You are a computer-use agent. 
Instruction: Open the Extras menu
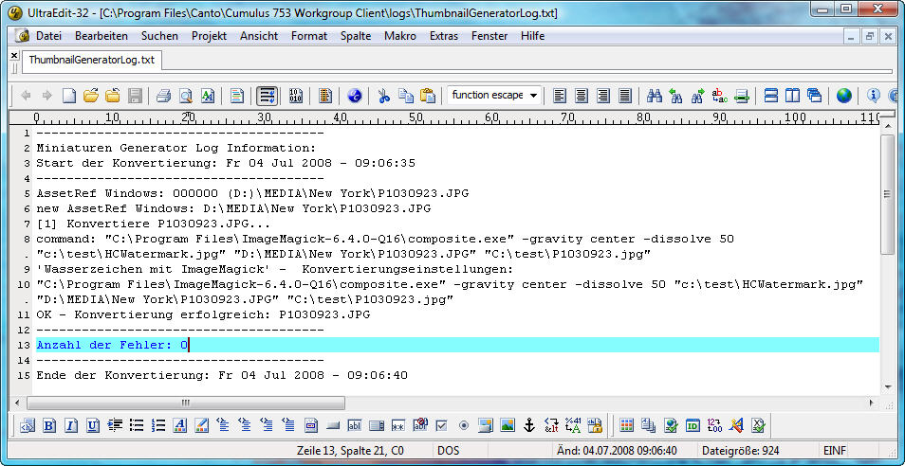tap(443, 36)
